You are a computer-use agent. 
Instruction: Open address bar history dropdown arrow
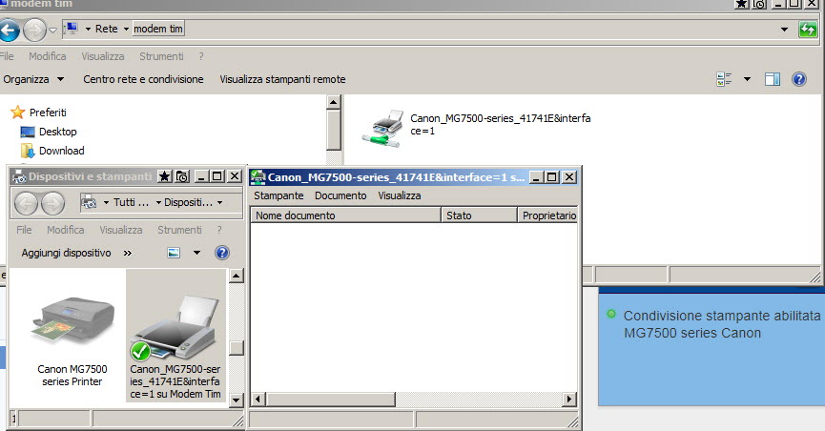tap(784, 30)
